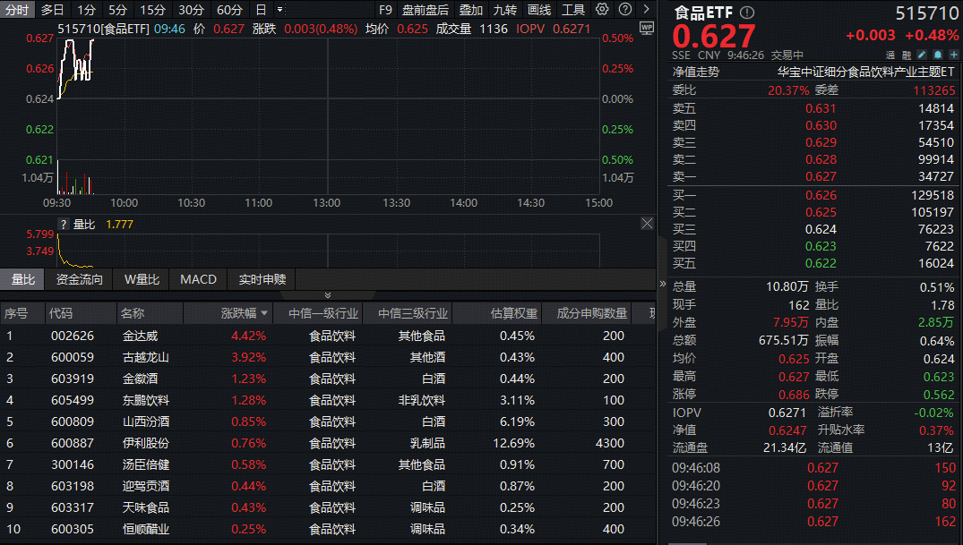Open the 工具 tools menu

(x=573, y=8)
